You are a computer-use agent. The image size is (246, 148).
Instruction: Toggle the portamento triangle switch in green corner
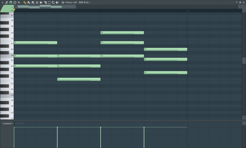(12, 10)
